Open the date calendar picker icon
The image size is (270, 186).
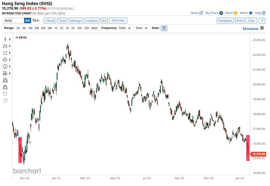164,28
